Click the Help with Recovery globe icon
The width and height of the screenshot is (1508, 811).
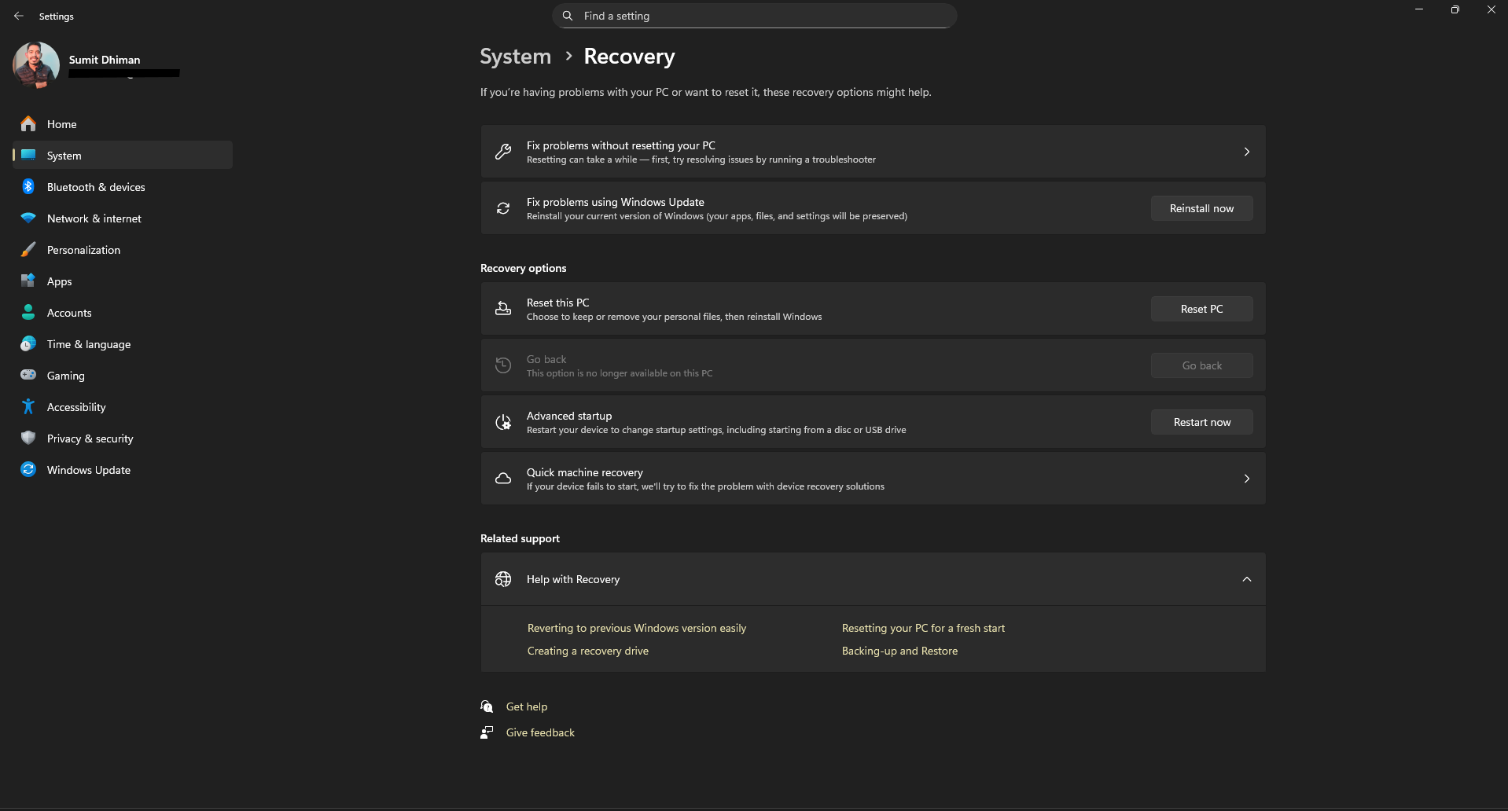click(503, 579)
